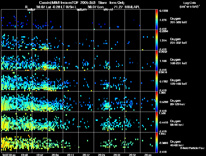
Task: Click the colorbar beside Oxygen 129-169 keV
Action: click(157, 81)
